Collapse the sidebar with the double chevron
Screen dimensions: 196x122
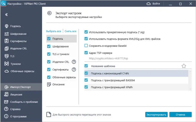pos(6,15)
